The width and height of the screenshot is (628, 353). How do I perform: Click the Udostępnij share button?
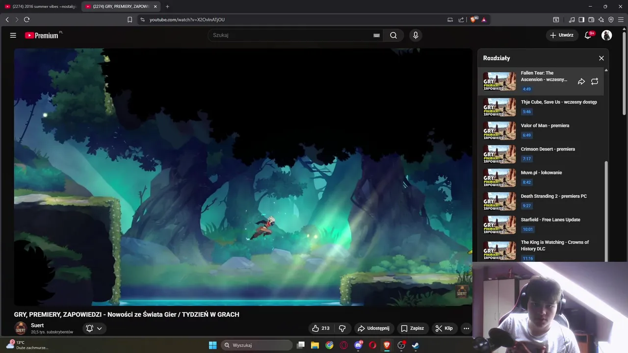click(x=373, y=328)
